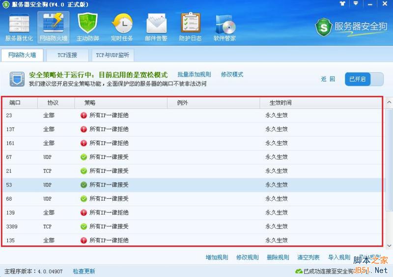
Task: Click the red deny icon for port 137
Action: [x=84, y=129]
